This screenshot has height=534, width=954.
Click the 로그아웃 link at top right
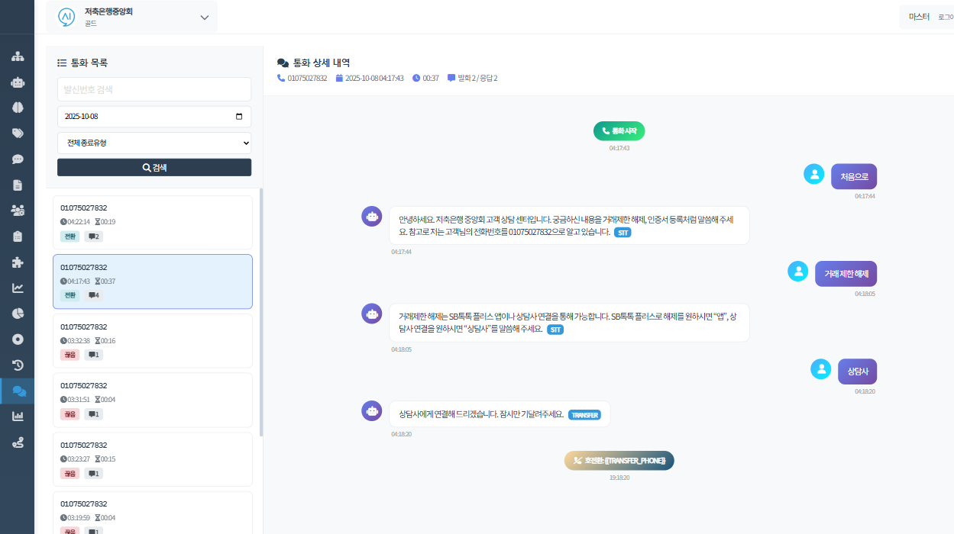[x=946, y=17]
